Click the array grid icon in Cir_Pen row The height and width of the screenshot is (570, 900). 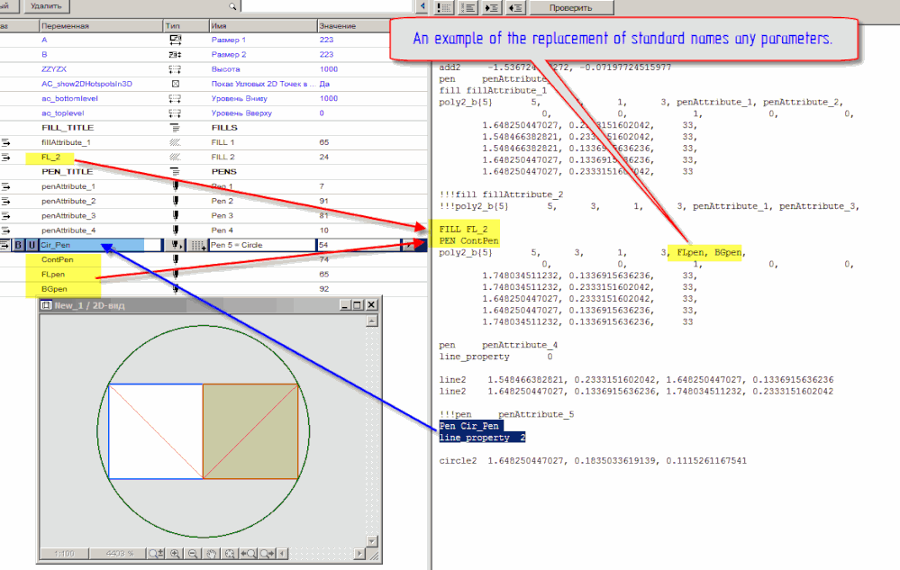[x=197, y=246]
